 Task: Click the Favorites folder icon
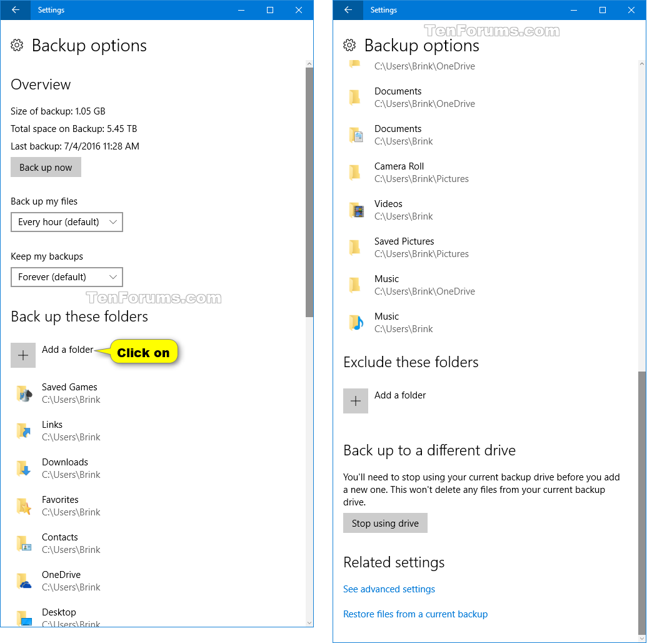[x=23, y=505]
